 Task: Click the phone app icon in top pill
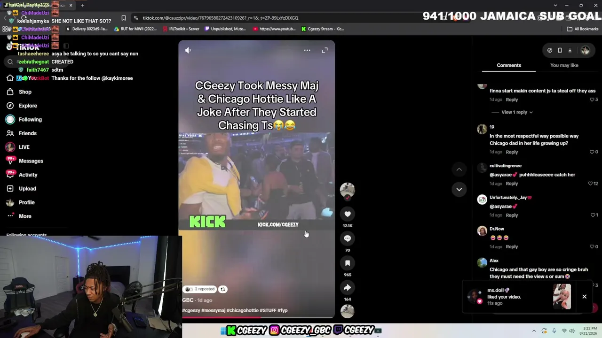pyautogui.click(x=560, y=50)
